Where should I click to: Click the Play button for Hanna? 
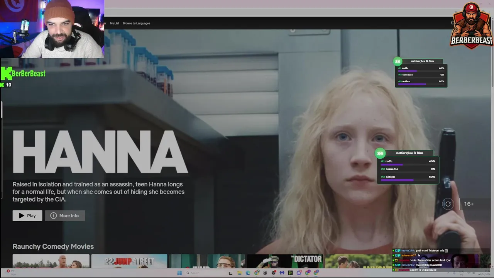pyautogui.click(x=27, y=215)
